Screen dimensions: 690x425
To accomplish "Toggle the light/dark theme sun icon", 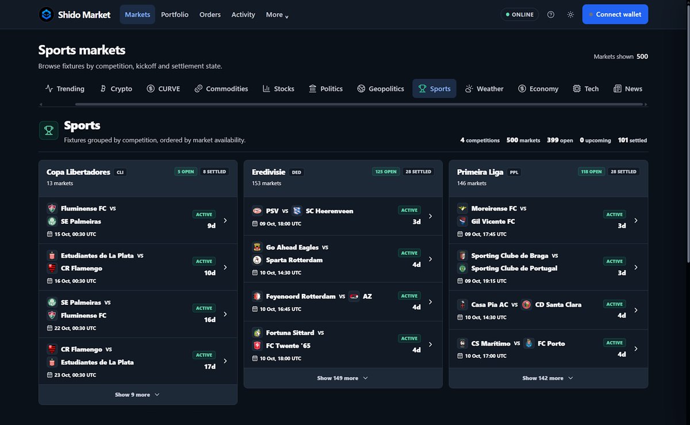I will [570, 14].
